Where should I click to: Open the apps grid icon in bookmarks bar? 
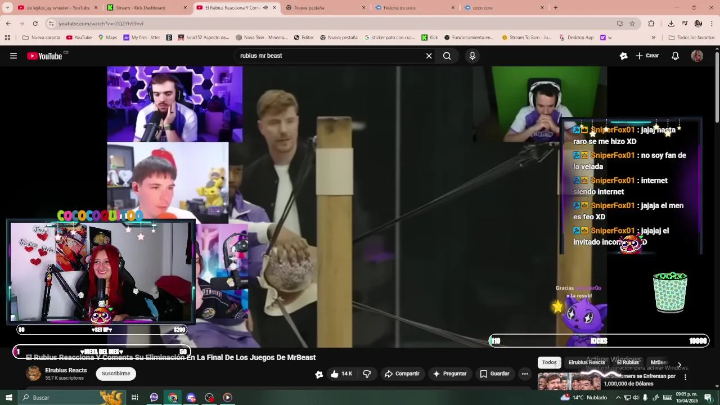7,37
